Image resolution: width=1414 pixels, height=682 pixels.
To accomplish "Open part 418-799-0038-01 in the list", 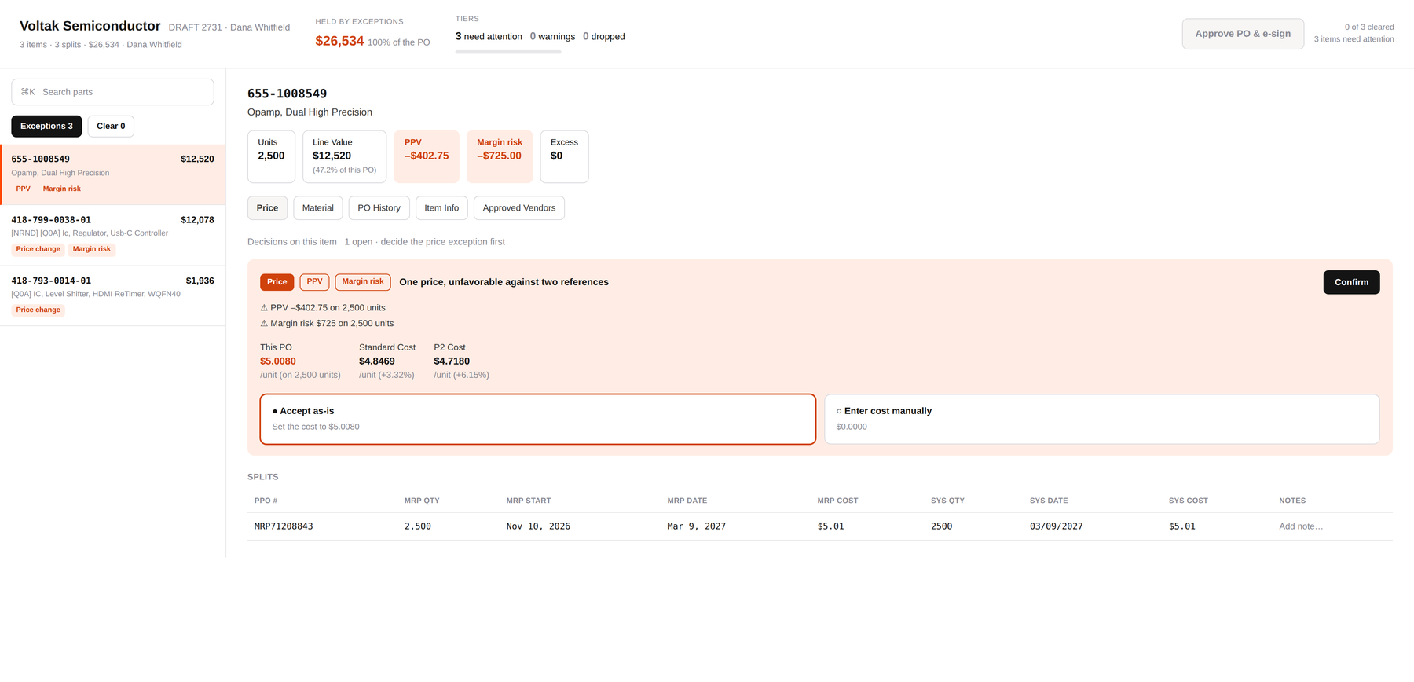I will coord(113,235).
